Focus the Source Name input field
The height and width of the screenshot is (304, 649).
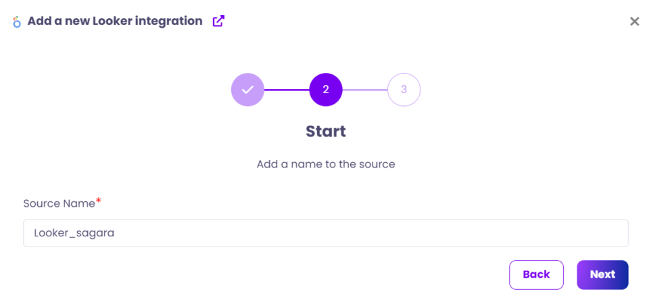point(325,233)
